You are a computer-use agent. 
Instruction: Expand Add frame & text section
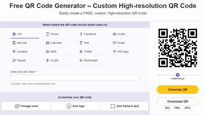coord(124,106)
